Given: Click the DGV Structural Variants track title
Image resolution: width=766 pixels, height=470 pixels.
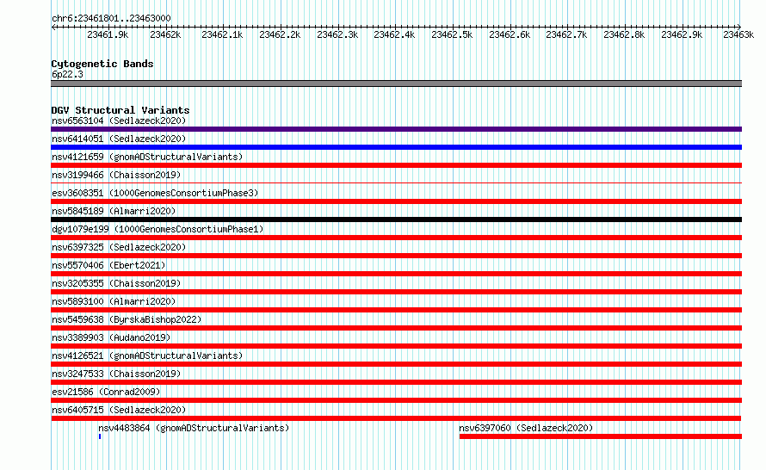Looking at the screenshot, I should click(x=120, y=110).
